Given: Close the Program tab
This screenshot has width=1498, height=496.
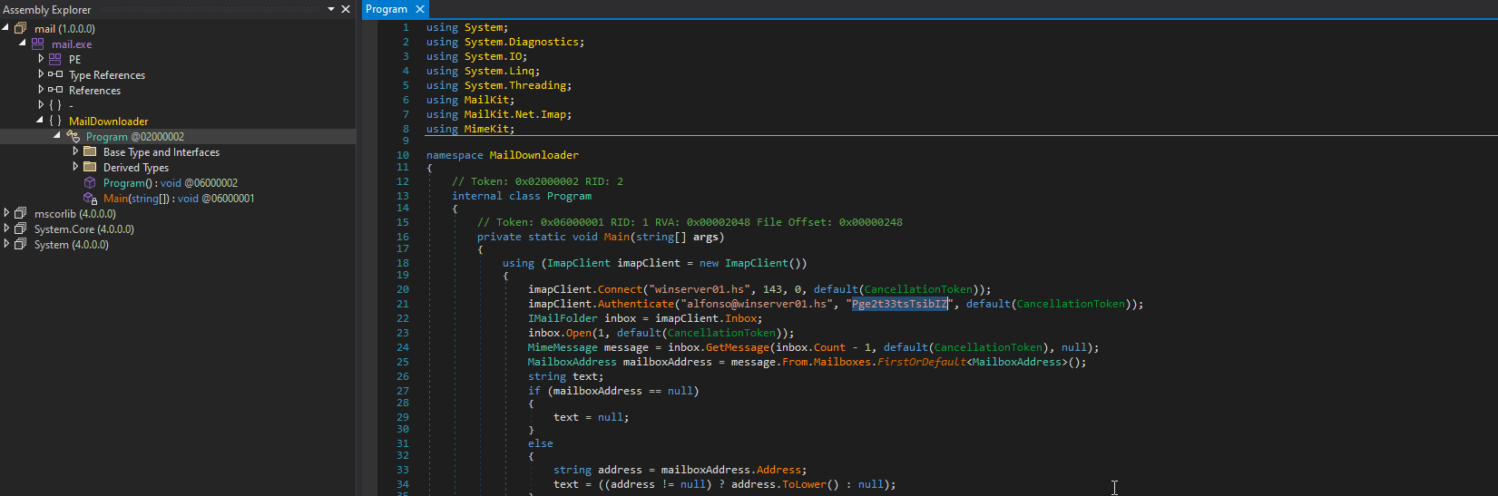Looking at the screenshot, I should point(419,9).
